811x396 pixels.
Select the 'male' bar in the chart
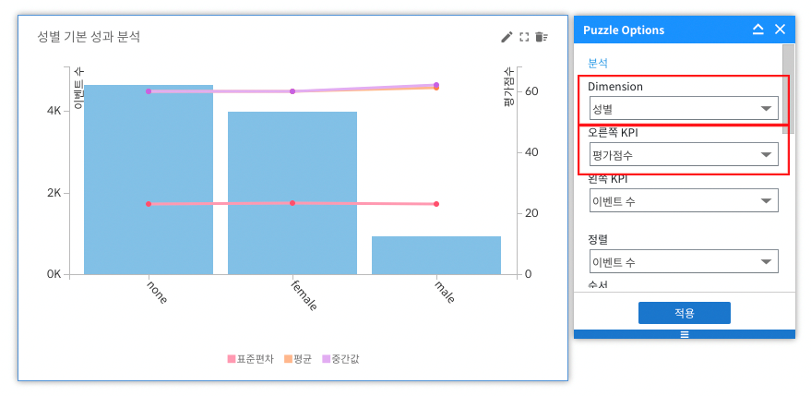(436, 255)
